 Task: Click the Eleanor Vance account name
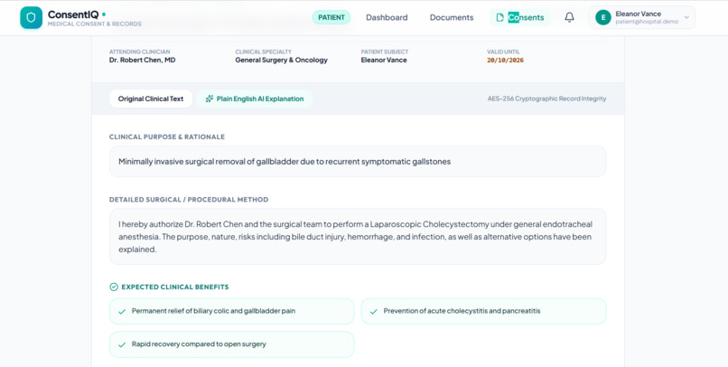point(639,14)
